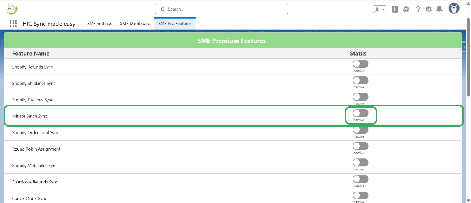Open the App Launcher grid icon
The image size is (471, 203).
[x=13, y=24]
